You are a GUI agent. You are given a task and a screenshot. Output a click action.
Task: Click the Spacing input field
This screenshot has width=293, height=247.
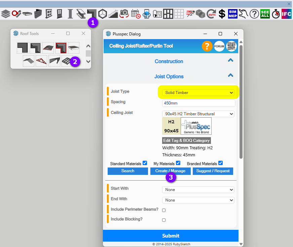pos(198,103)
